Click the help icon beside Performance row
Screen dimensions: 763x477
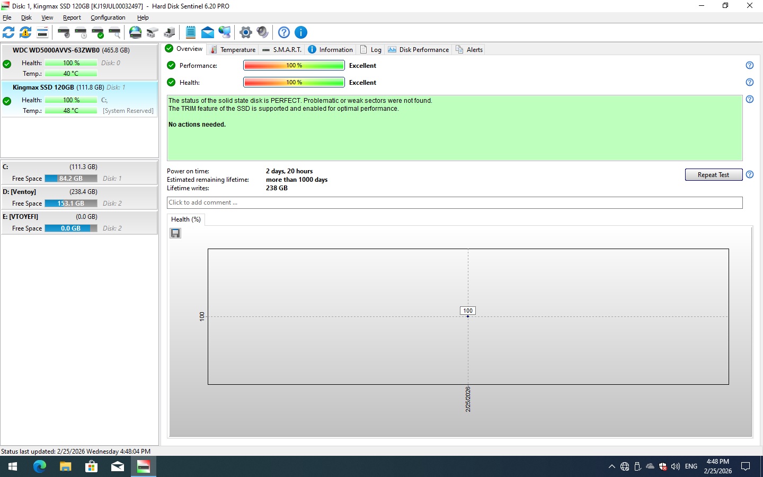750,65
